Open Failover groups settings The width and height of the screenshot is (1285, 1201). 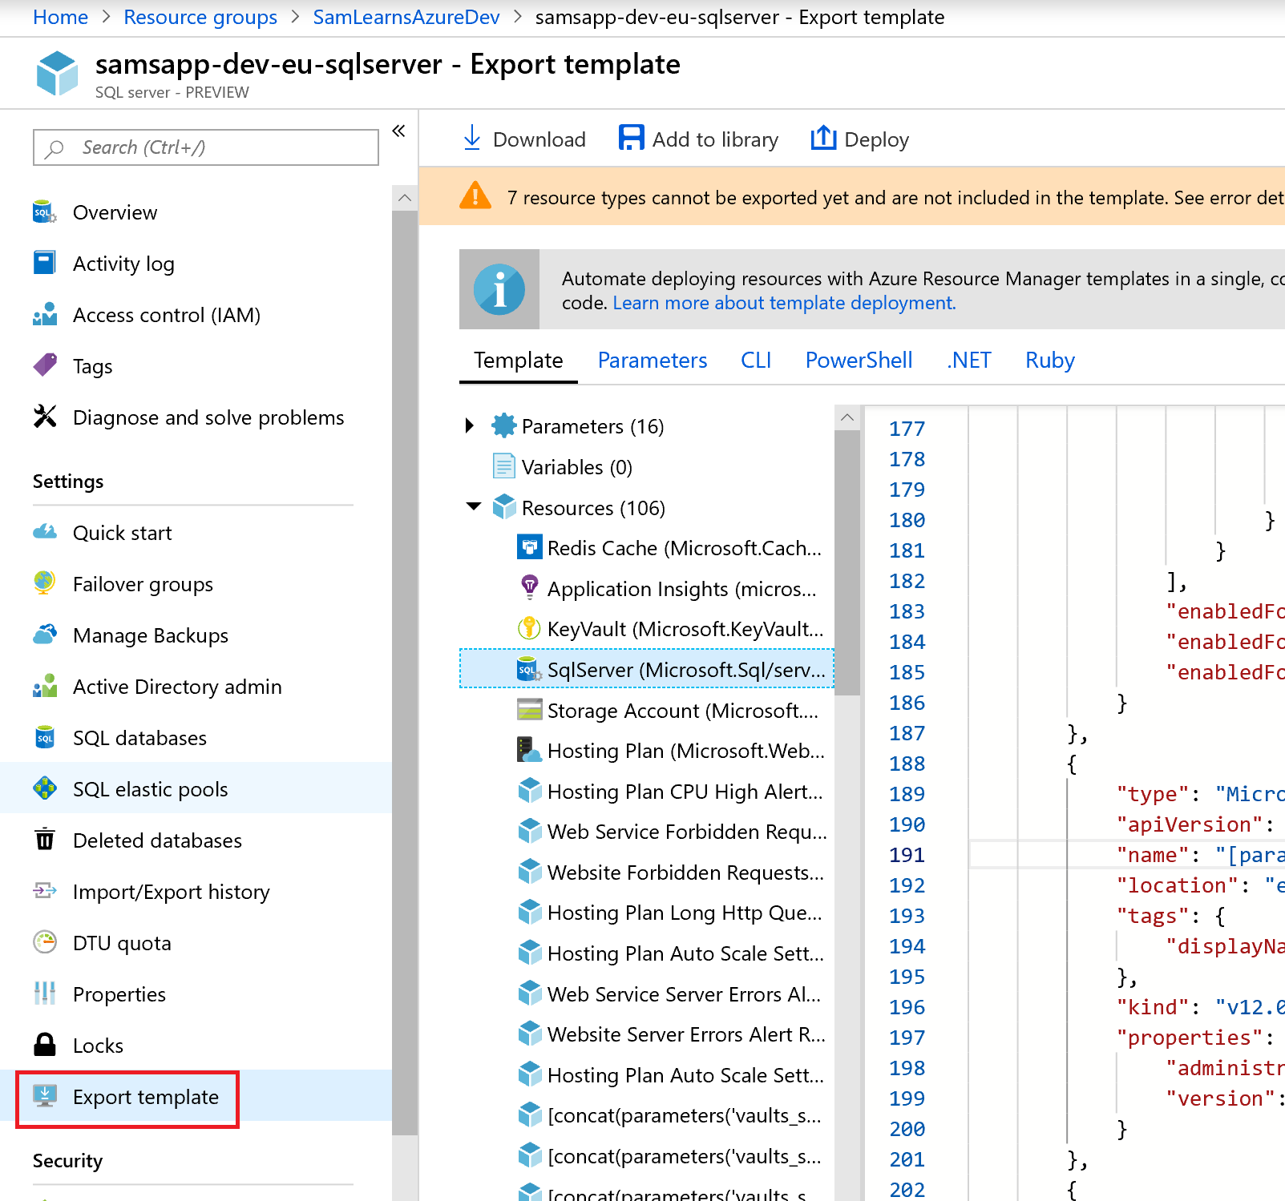pyautogui.click(x=143, y=584)
